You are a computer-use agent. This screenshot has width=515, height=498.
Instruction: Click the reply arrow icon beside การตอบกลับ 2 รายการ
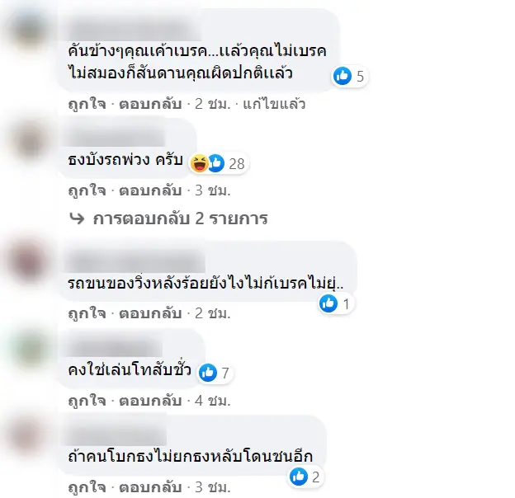(78, 218)
